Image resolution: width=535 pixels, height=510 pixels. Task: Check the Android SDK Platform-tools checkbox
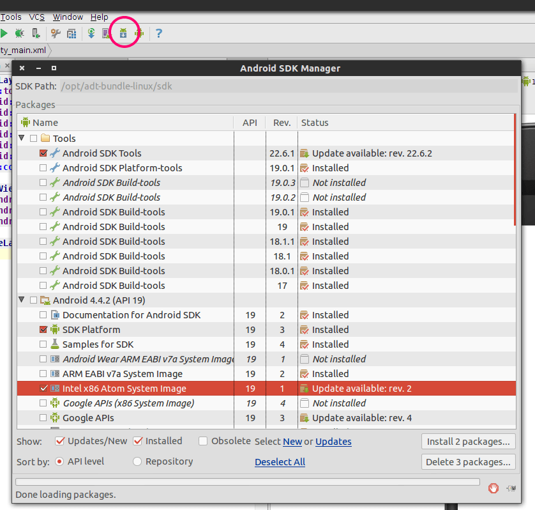pos(43,167)
